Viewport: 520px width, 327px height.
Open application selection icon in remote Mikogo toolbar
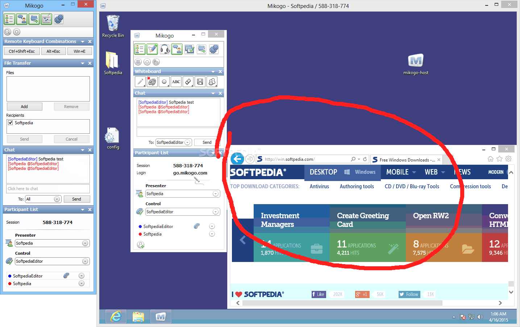pyautogui.click(x=189, y=49)
